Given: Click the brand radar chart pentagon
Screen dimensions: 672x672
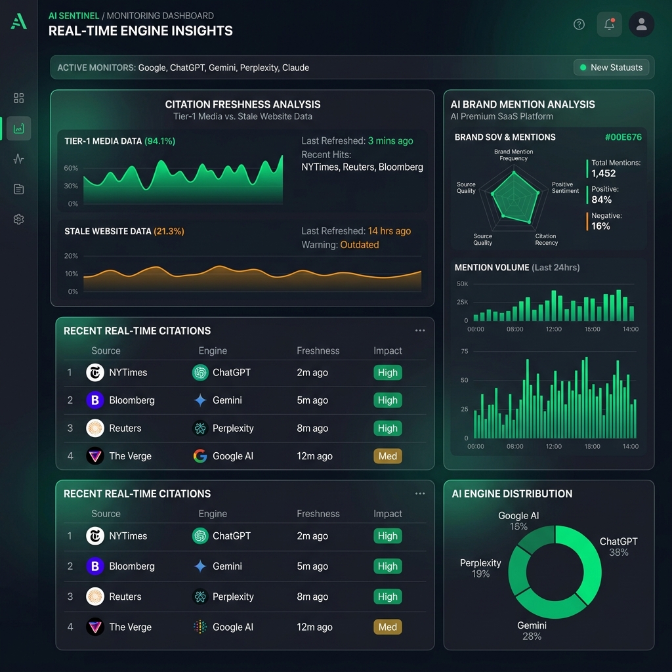Looking at the screenshot, I should coord(514,197).
